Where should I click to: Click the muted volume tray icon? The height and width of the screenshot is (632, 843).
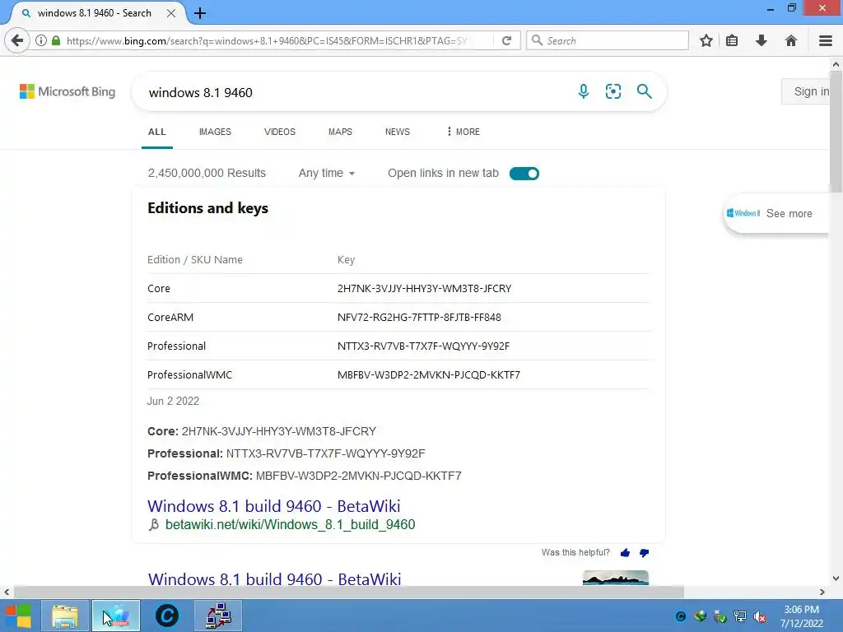[x=760, y=617]
